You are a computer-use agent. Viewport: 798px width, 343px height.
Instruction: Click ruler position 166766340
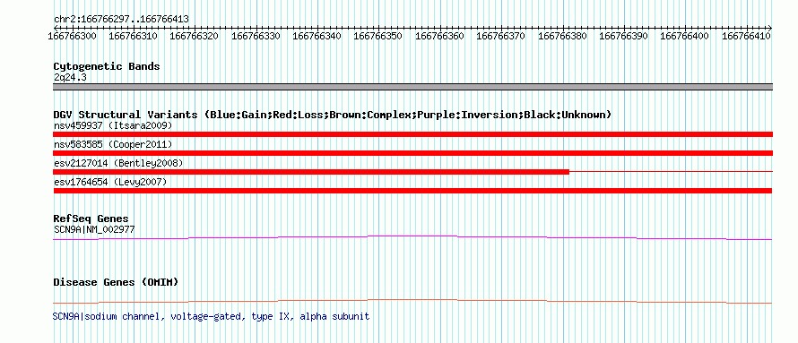click(317, 36)
